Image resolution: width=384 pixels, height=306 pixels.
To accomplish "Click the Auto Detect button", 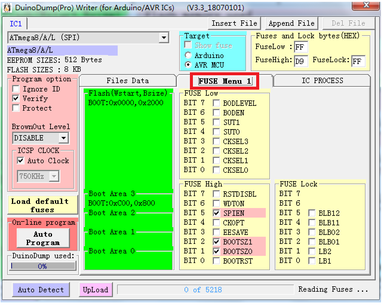I will 41,290.
